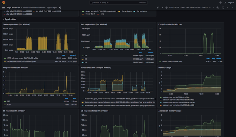Image resolution: width=236 pixels, height=137 pixels.
Task: Open ES response panel title menu
Action: [14, 111]
